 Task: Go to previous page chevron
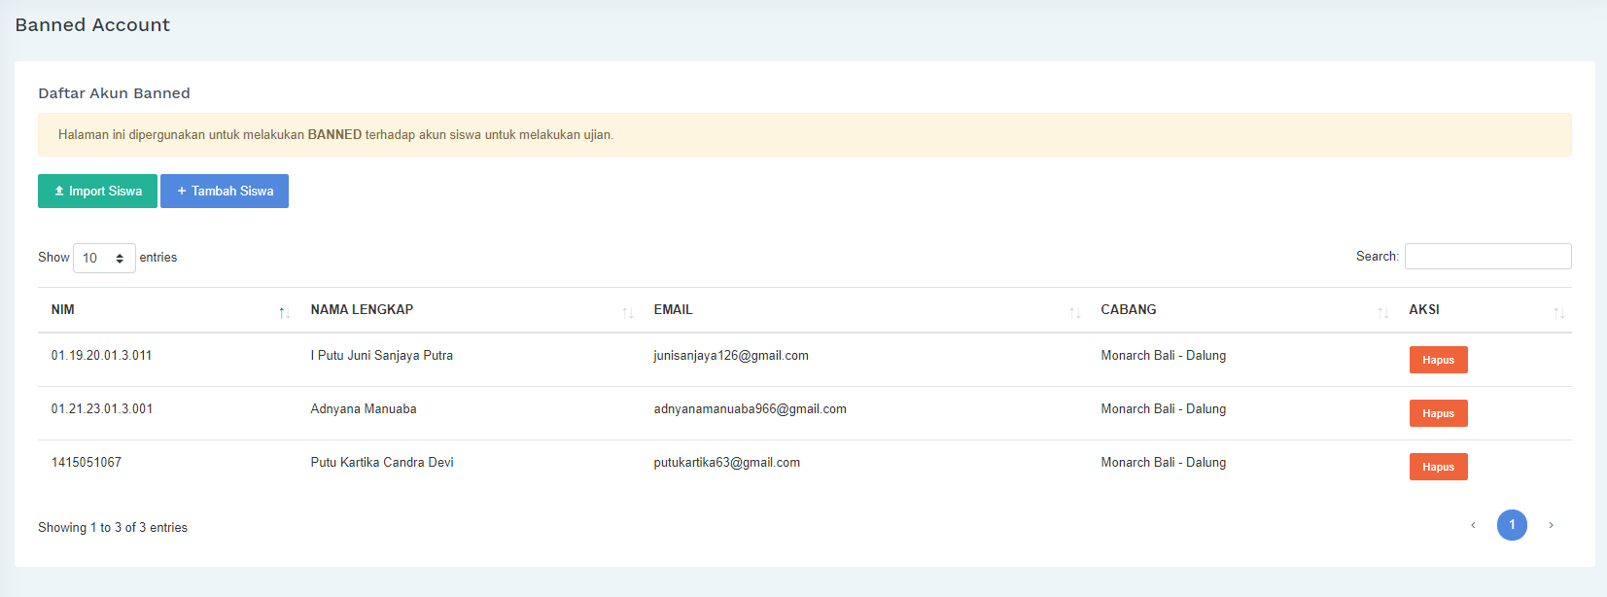1473,525
